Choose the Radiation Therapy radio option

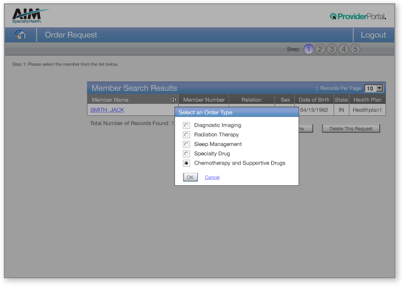pos(186,134)
